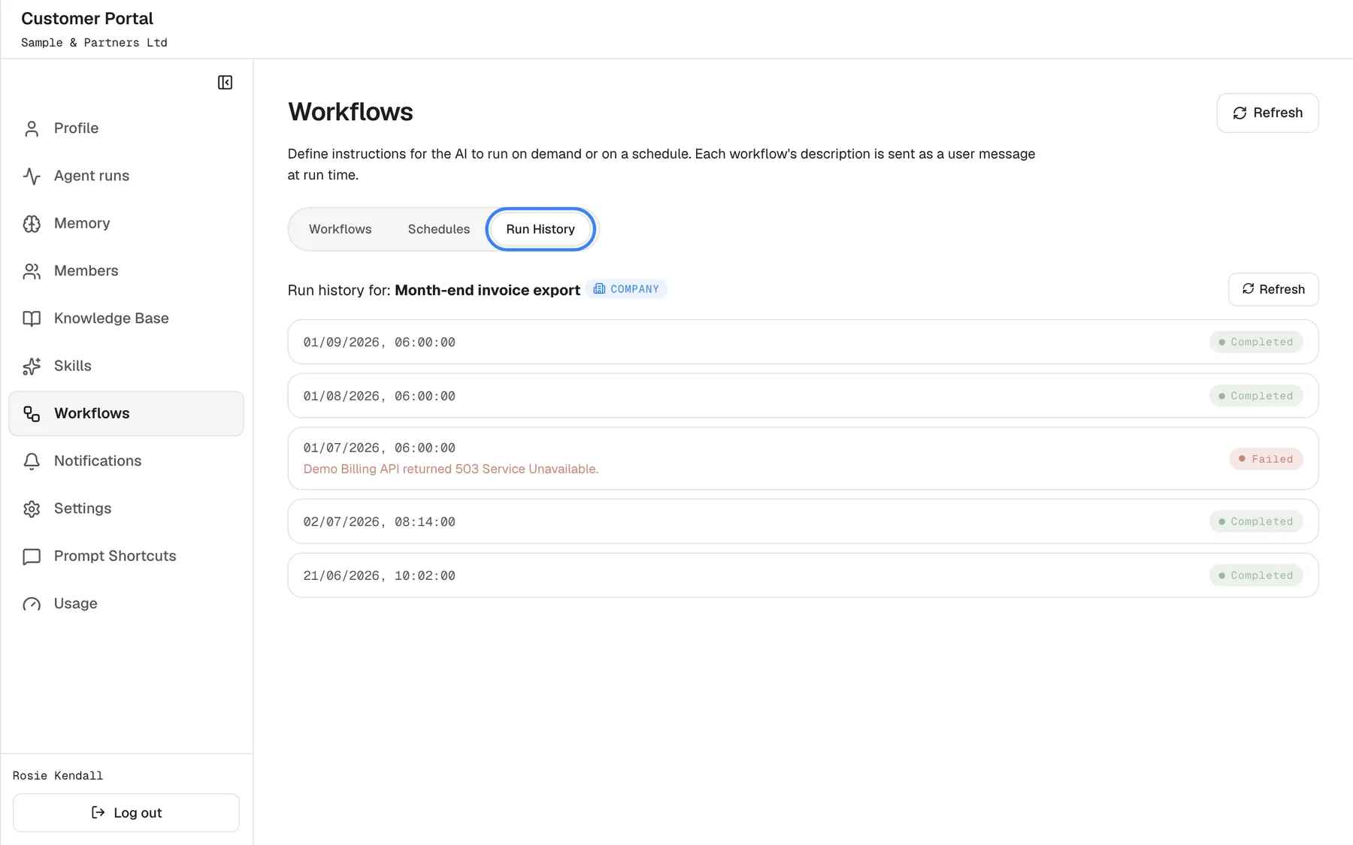Viewport: 1353px width, 845px height.
Task: Click the building icon in COMPANY badge
Action: click(x=599, y=288)
